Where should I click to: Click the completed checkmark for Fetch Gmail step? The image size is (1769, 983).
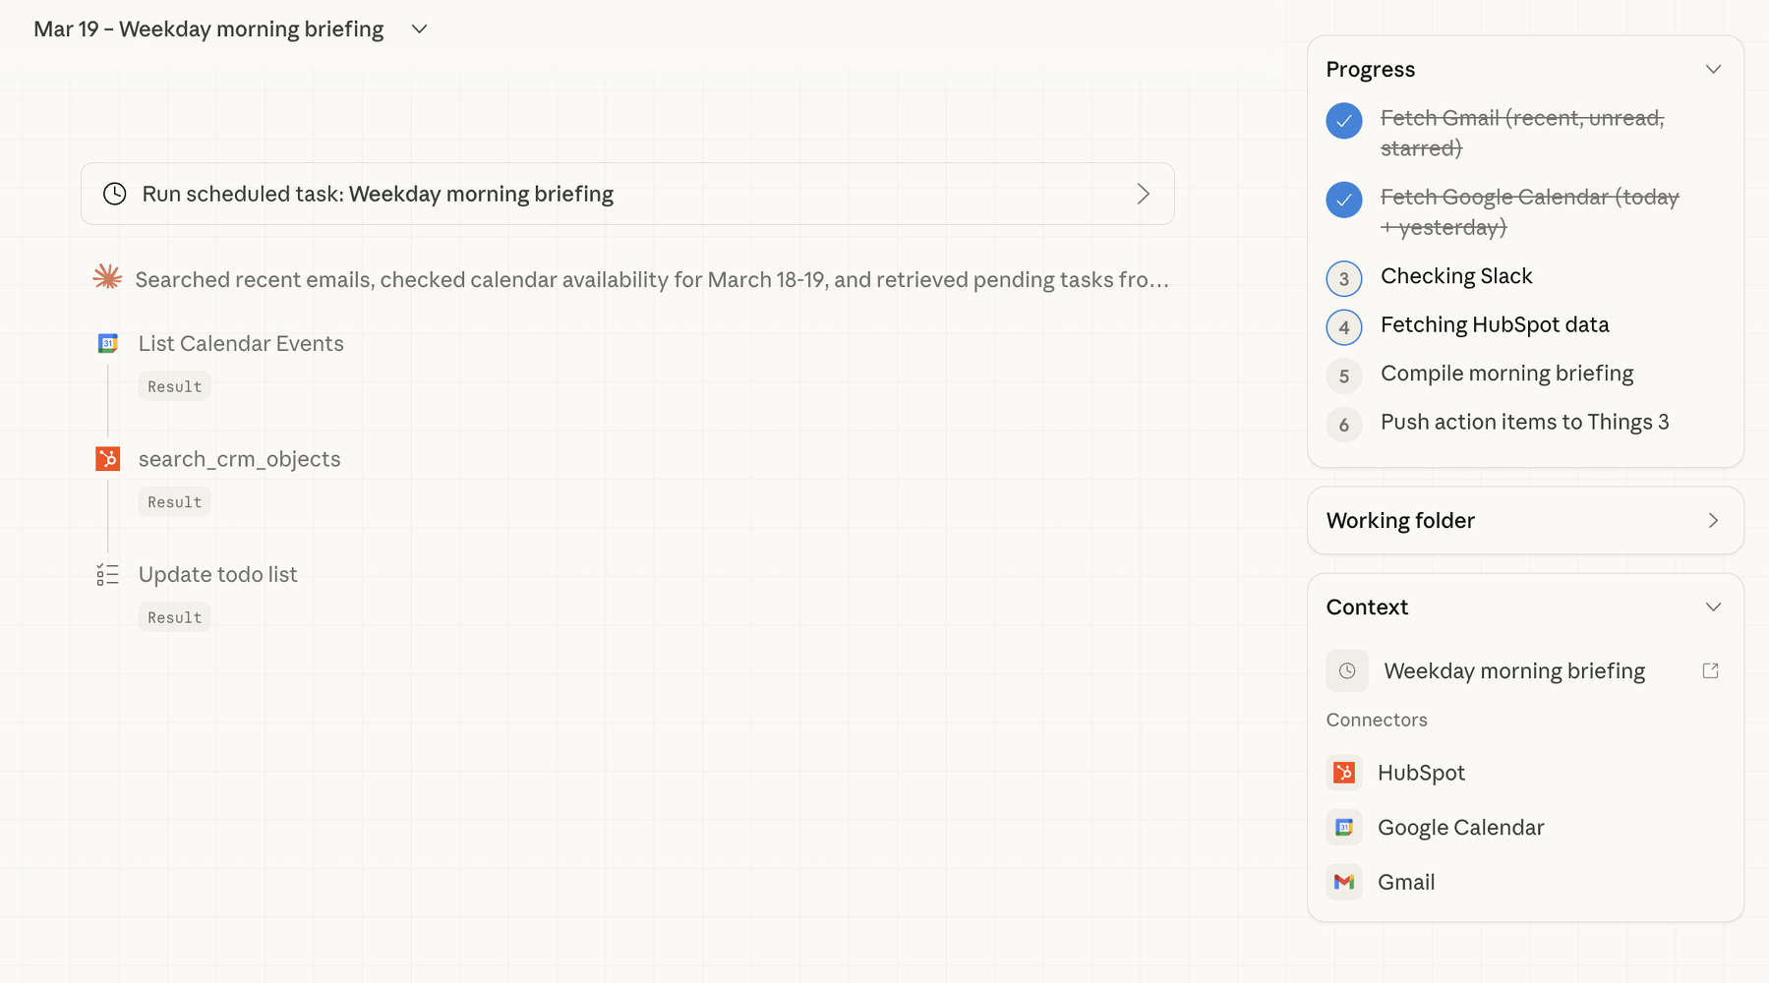click(x=1343, y=121)
